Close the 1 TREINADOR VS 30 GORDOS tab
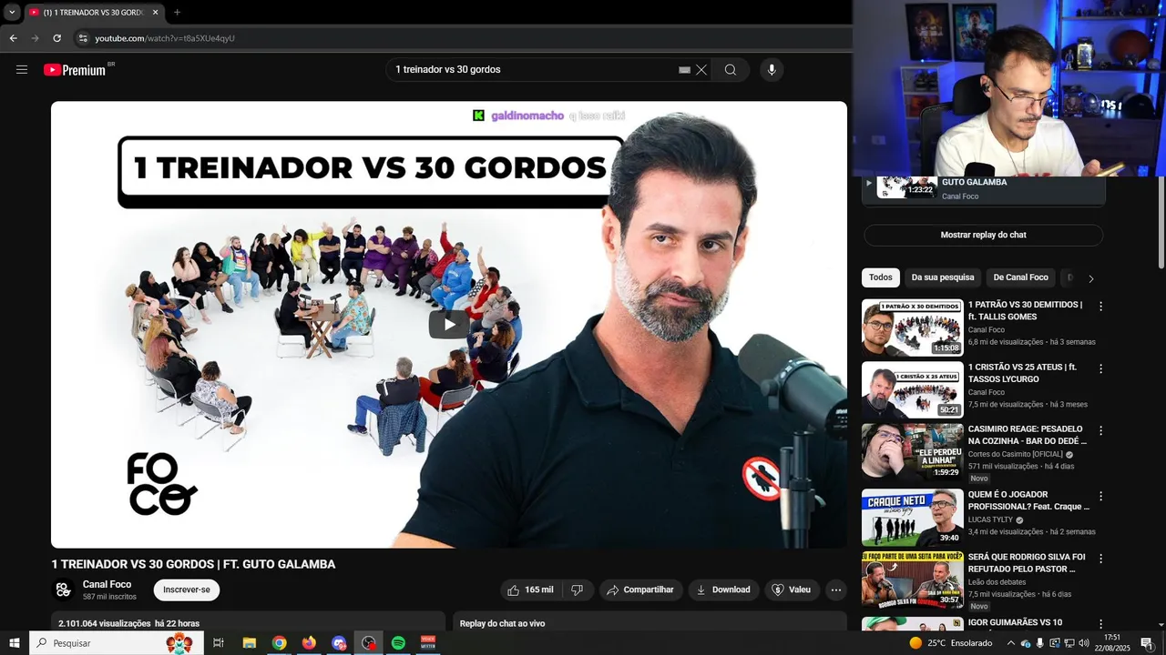 click(155, 13)
